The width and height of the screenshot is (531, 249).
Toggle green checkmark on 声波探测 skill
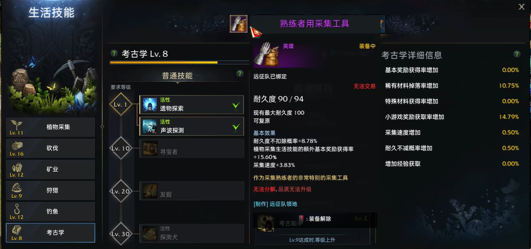[x=236, y=127]
